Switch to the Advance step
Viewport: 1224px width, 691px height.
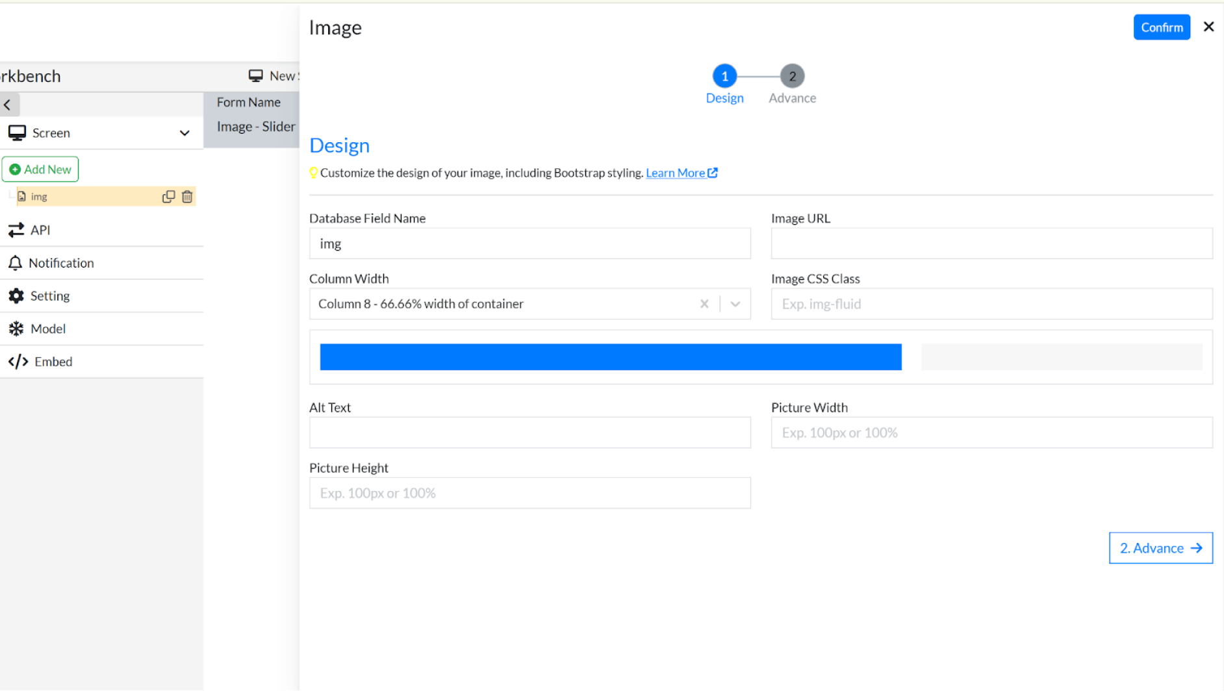click(792, 76)
